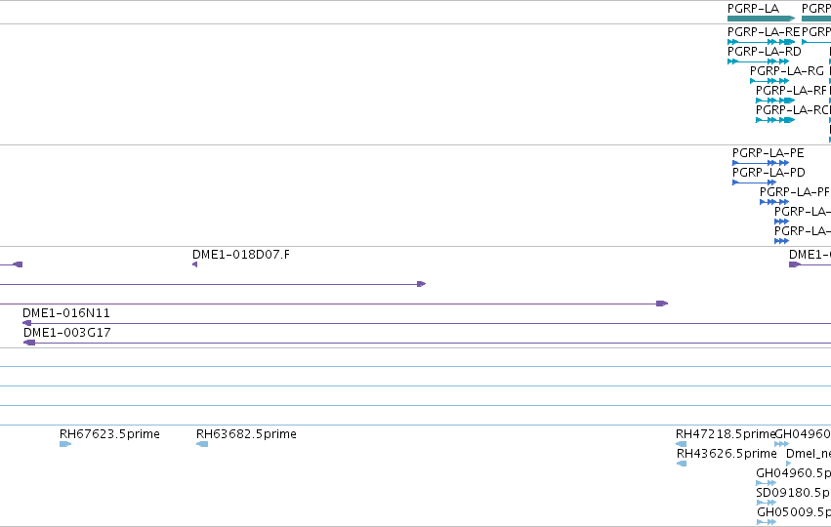The width and height of the screenshot is (831, 527).
Task: Select the PGRP-LA-PD protein feature label
Action: (769, 173)
